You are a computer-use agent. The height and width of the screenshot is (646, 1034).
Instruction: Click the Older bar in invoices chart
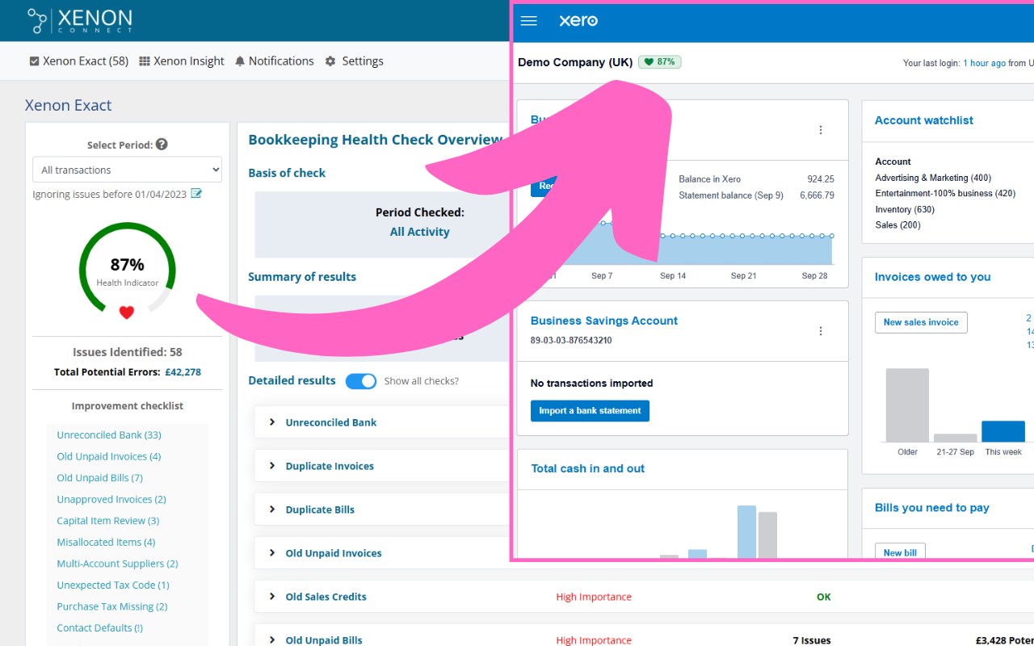(x=907, y=405)
